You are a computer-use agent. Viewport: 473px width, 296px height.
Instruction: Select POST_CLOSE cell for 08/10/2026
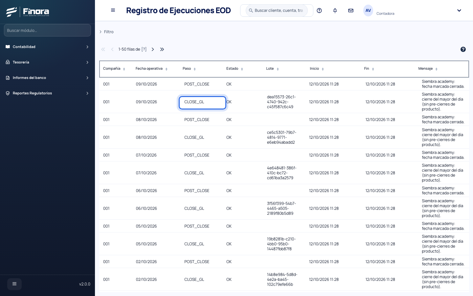(197, 120)
